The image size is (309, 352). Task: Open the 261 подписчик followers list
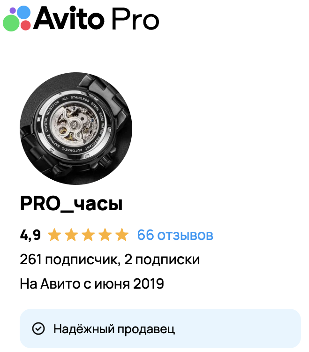(68, 260)
